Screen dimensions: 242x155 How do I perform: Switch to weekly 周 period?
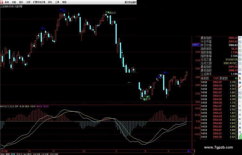tap(240, 128)
